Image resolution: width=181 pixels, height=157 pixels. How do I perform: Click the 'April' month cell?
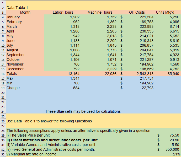25,31
